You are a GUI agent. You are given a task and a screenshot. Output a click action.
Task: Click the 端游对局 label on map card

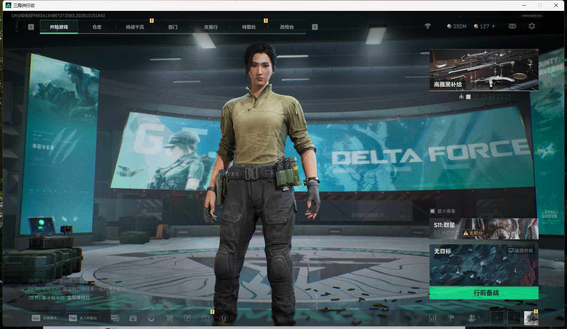click(x=521, y=251)
